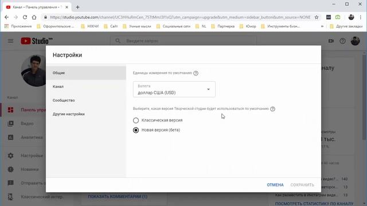
Task: Bookmark this page with star icon
Action: coord(317,17)
